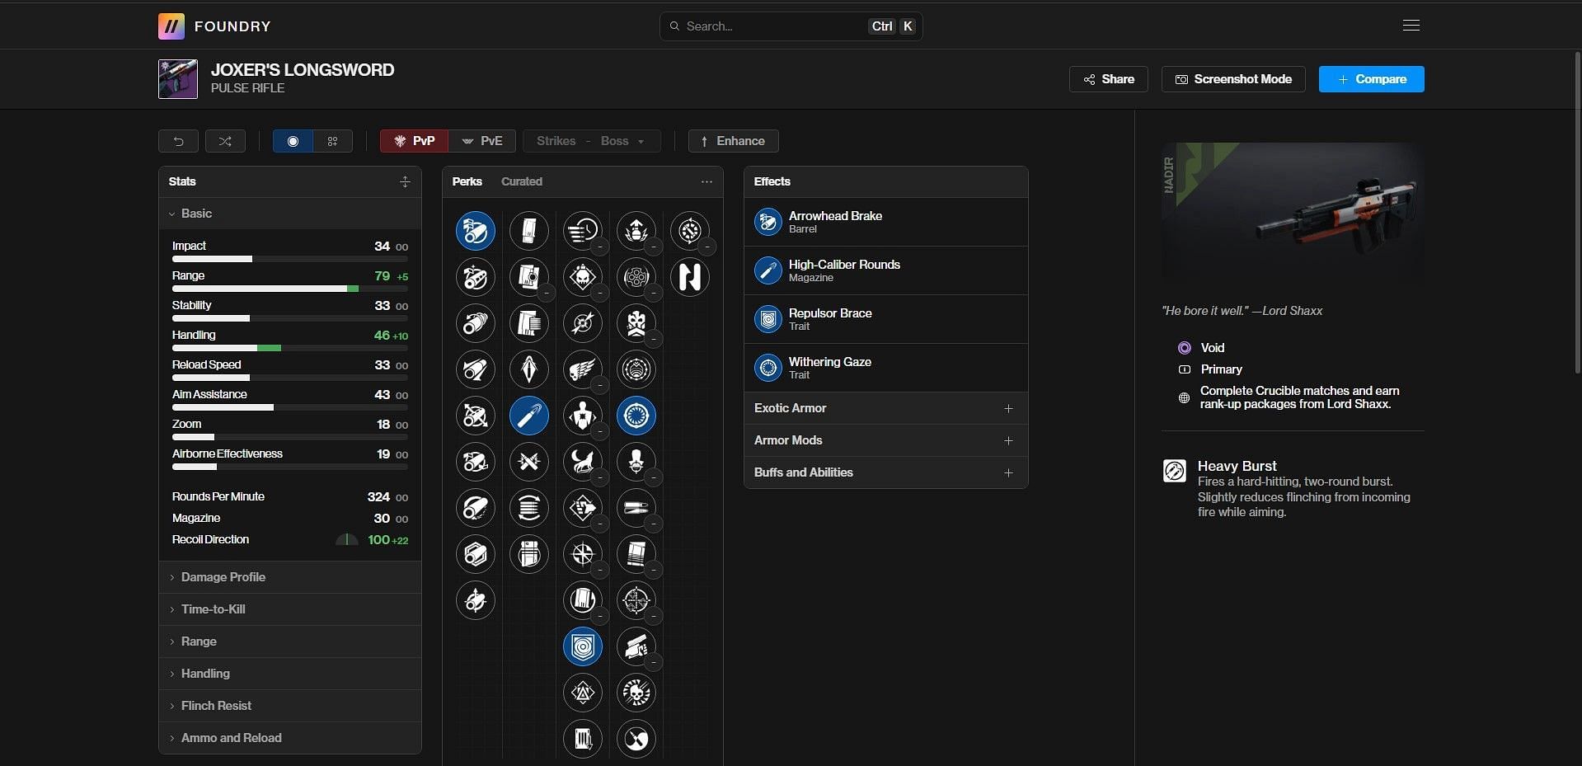Screen dimensions: 1582x766
Task: Click the blue Compare button
Action: pyautogui.click(x=1372, y=79)
